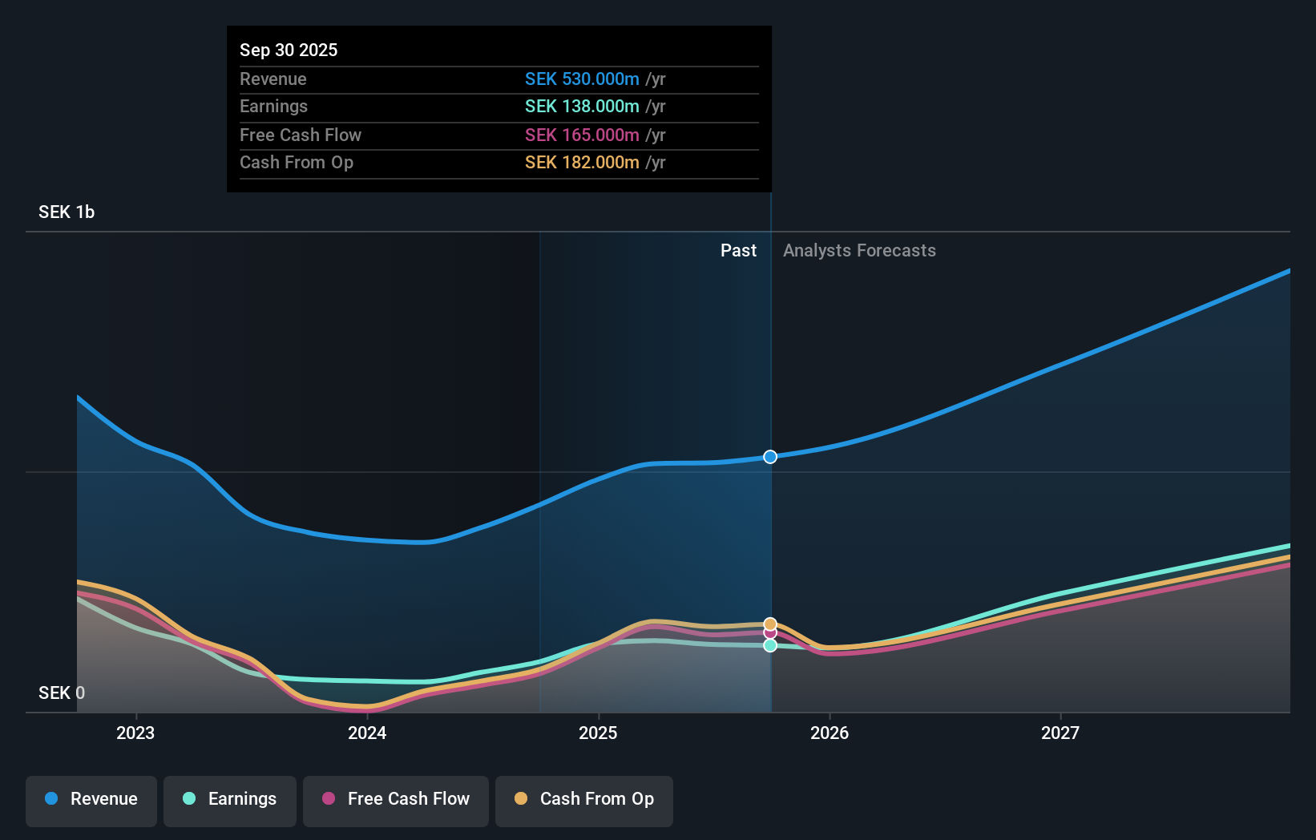The width and height of the screenshot is (1316, 840).
Task: Toggle the Revenue series visibility
Action: click(91, 799)
